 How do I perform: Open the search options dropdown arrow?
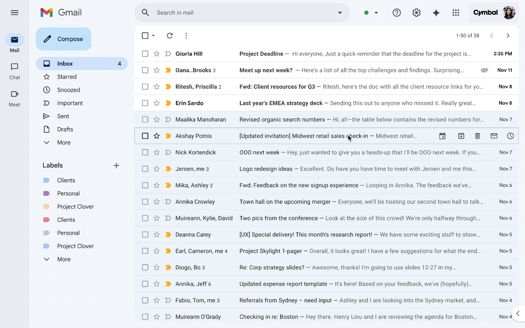[x=340, y=12]
